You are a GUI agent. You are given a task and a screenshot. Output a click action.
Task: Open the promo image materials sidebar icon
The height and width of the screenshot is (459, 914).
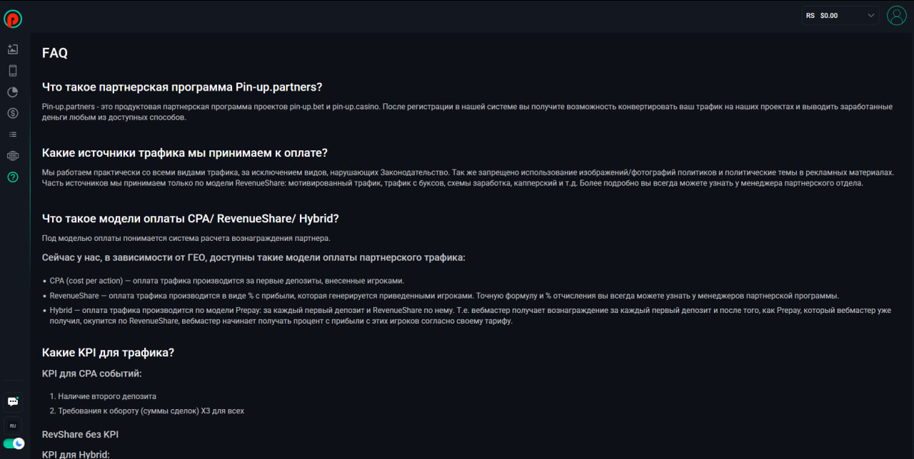[x=13, y=49]
